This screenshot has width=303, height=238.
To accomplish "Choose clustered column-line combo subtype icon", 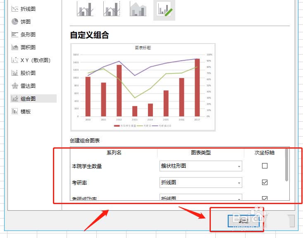I will pyautogui.click(x=85, y=9).
